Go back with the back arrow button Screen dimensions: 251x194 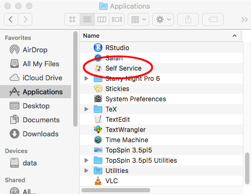11,19
